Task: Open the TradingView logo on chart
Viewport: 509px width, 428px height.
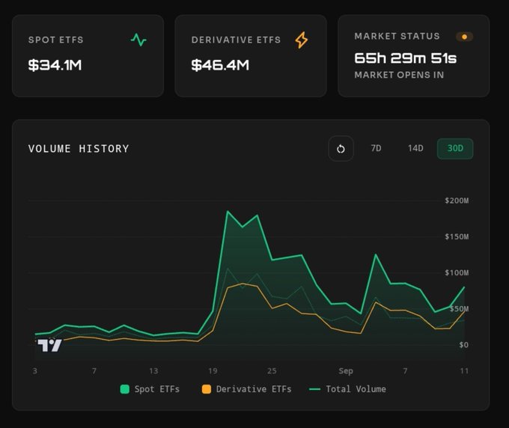Action: pyautogui.click(x=49, y=345)
